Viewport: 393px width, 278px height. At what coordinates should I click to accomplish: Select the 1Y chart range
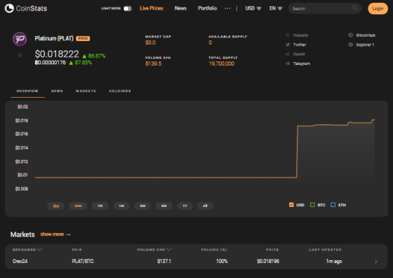click(x=185, y=206)
